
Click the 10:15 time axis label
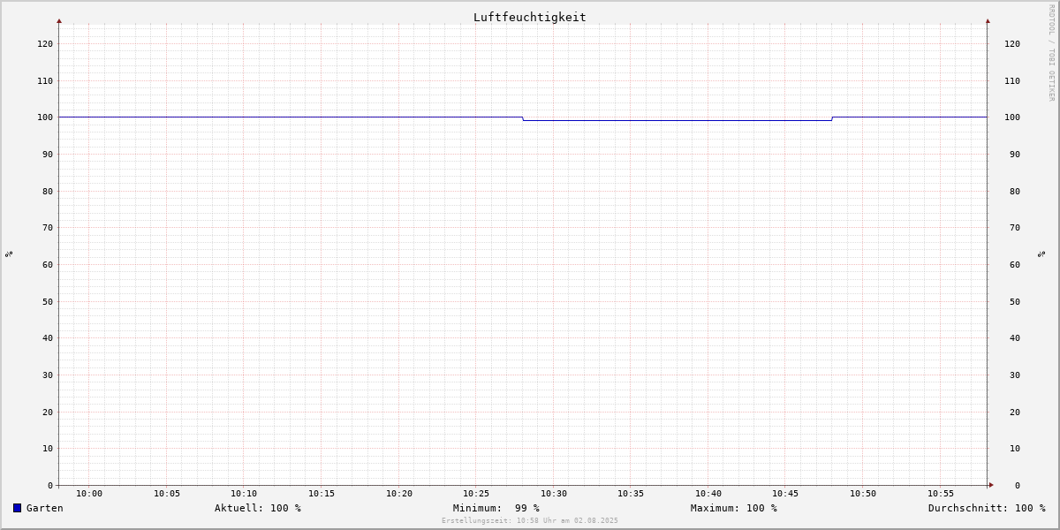[322, 494]
